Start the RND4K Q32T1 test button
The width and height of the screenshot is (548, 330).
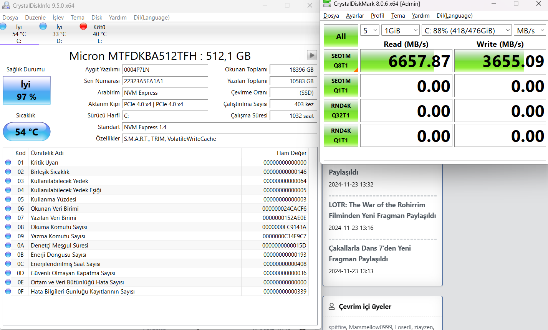click(341, 111)
